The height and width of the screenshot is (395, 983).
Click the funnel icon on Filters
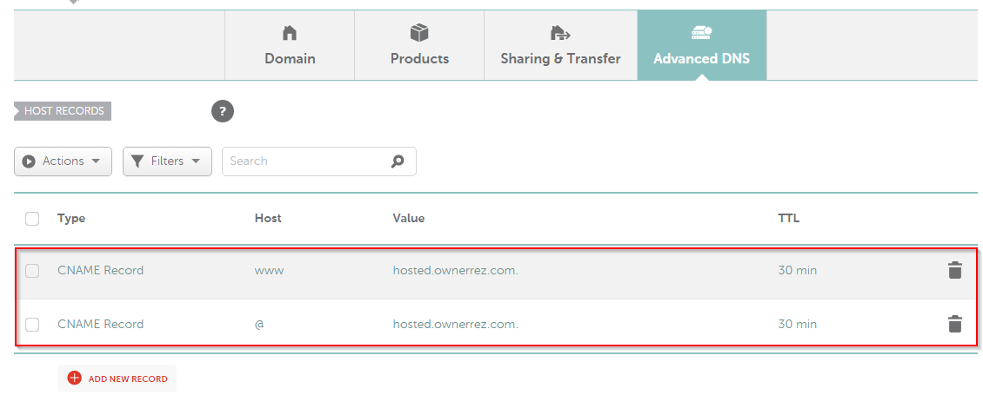pos(137,161)
